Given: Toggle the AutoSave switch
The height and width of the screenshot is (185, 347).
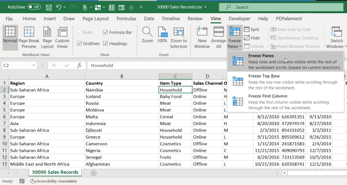Looking at the screenshot, I should tap(34, 7).
